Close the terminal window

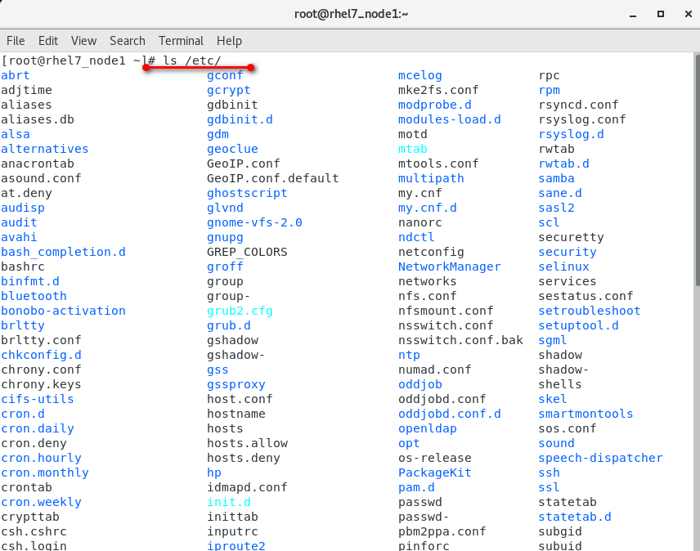(688, 14)
